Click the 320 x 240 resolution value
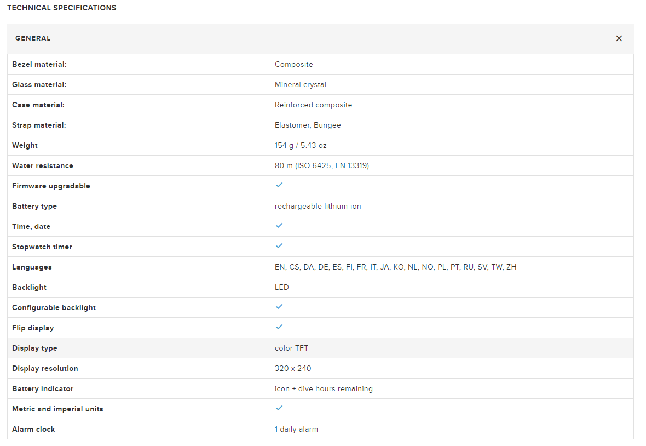 coord(293,369)
